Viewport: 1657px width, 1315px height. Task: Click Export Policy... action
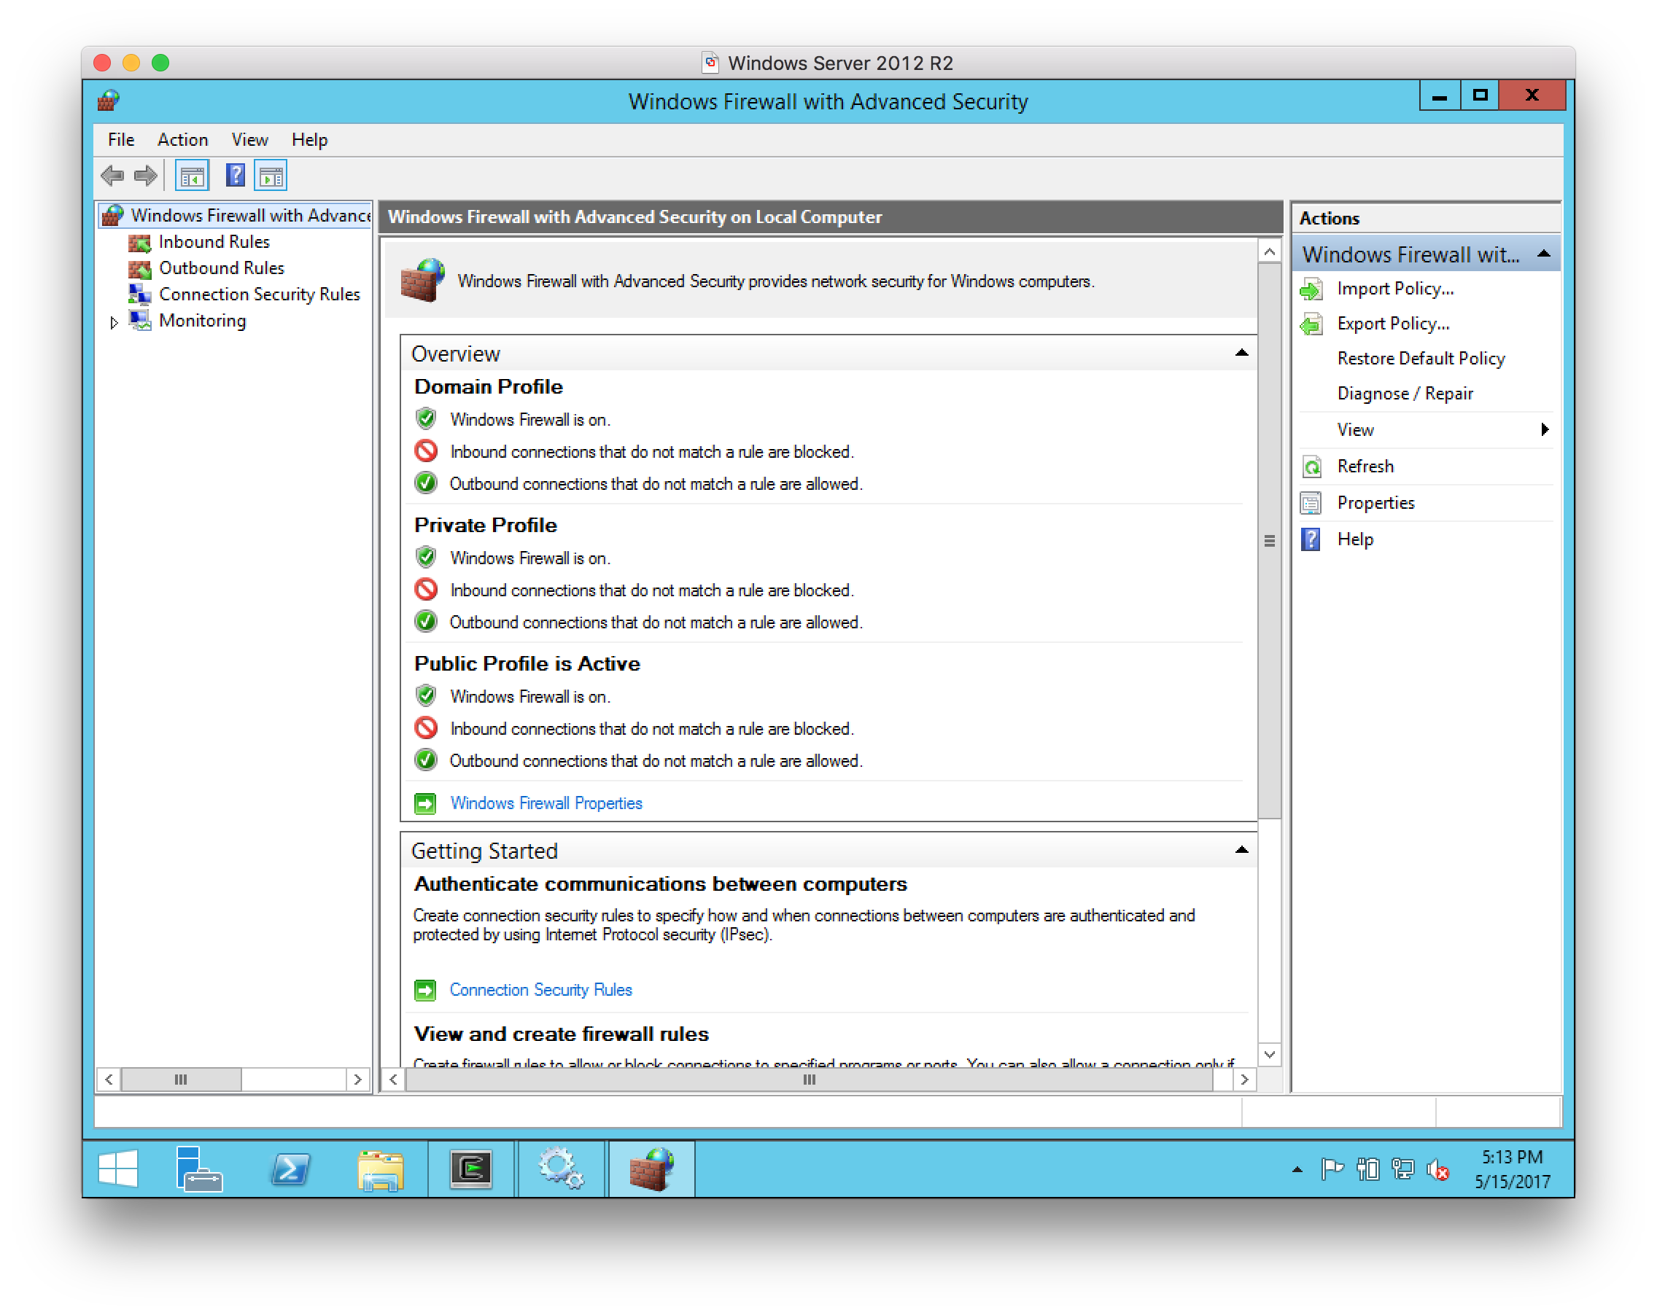1392,324
